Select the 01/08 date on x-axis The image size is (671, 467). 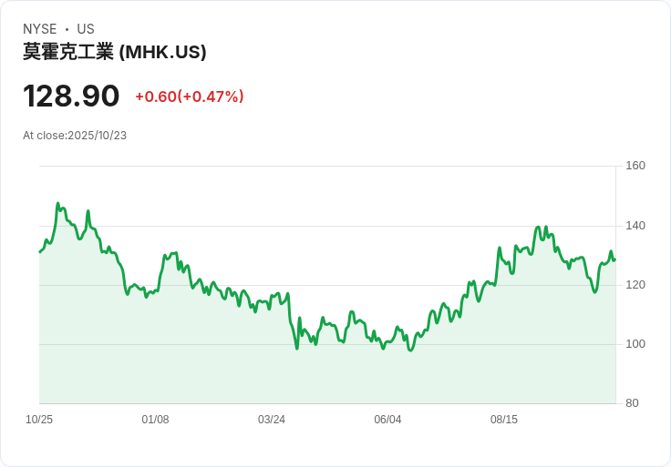pyautogui.click(x=155, y=420)
